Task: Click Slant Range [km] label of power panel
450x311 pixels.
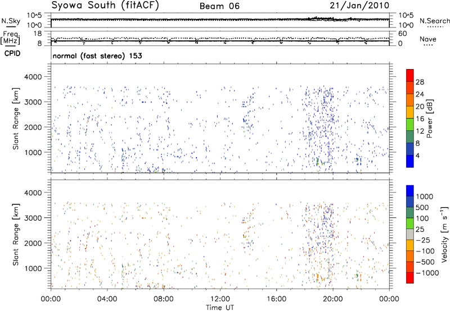Action: click(x=16, y=119)
